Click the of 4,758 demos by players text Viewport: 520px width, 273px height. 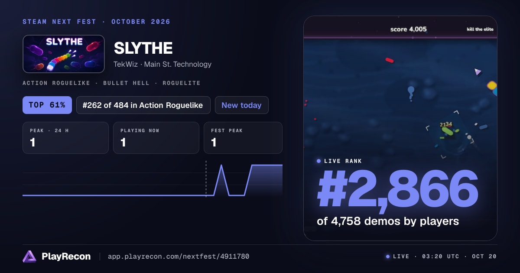point(388,221)
